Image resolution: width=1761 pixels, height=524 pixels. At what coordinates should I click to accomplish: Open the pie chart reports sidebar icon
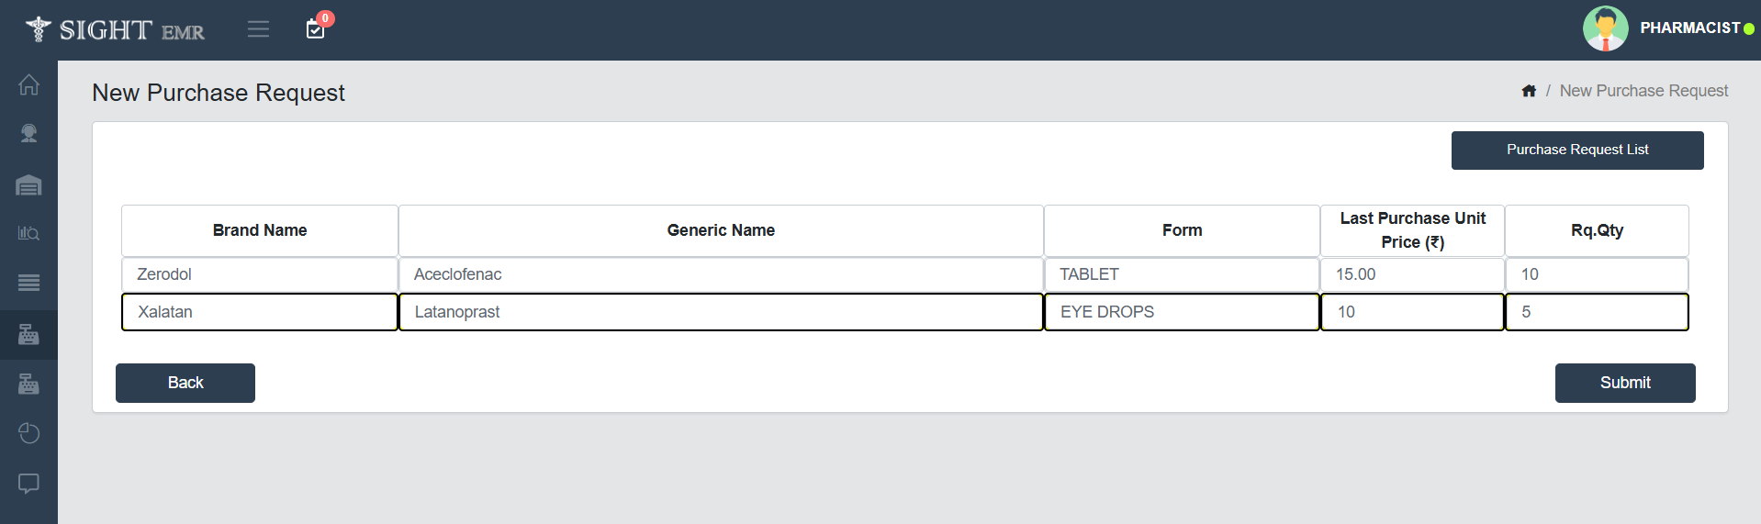tap(28, 433)
